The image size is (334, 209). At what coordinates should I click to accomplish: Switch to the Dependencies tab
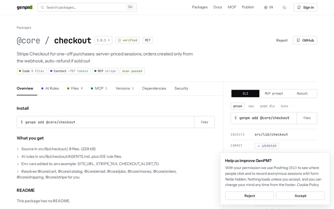[154, 88]
